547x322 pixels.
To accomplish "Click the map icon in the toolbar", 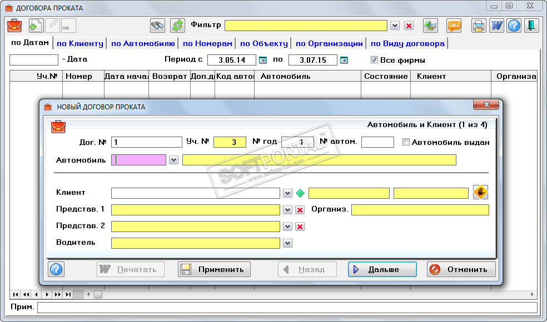I will click(x=430, y=26).
